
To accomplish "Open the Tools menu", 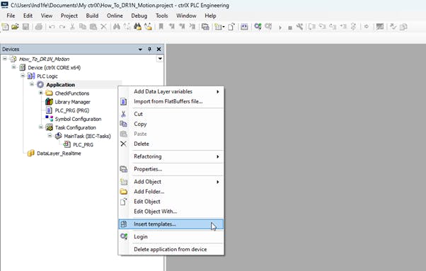I will pyautogui.click(x=161, y=16).
